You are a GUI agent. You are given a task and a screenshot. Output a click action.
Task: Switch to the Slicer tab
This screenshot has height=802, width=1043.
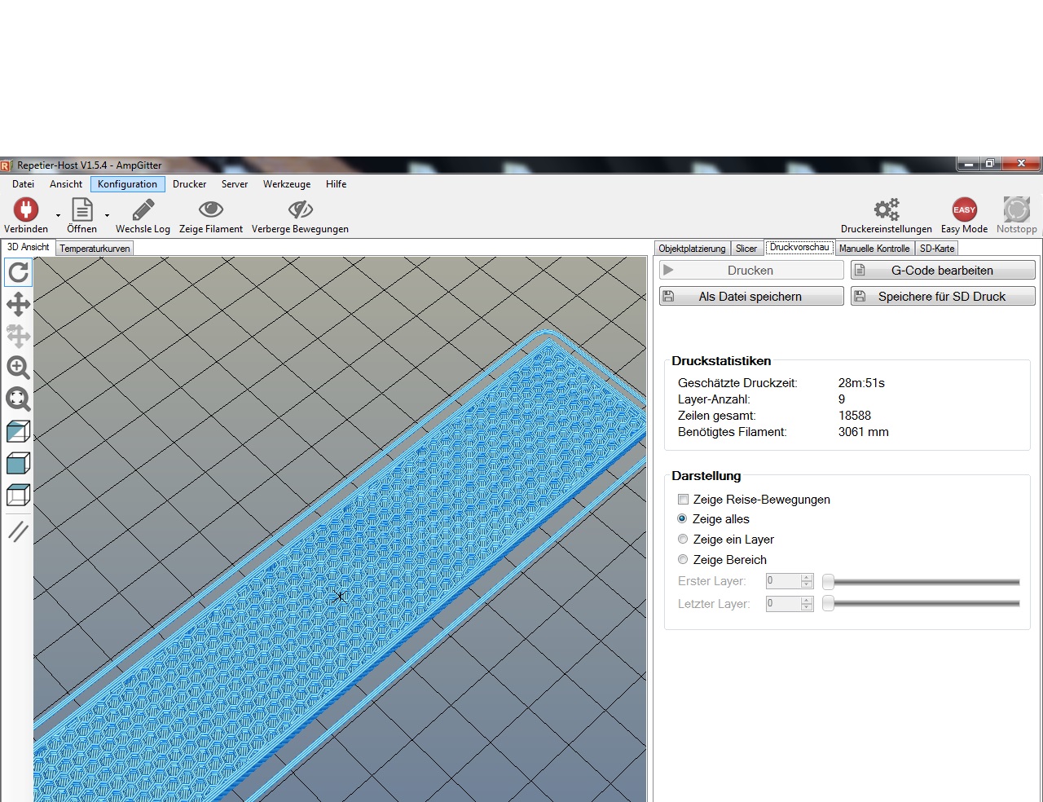tap(746, 249)
